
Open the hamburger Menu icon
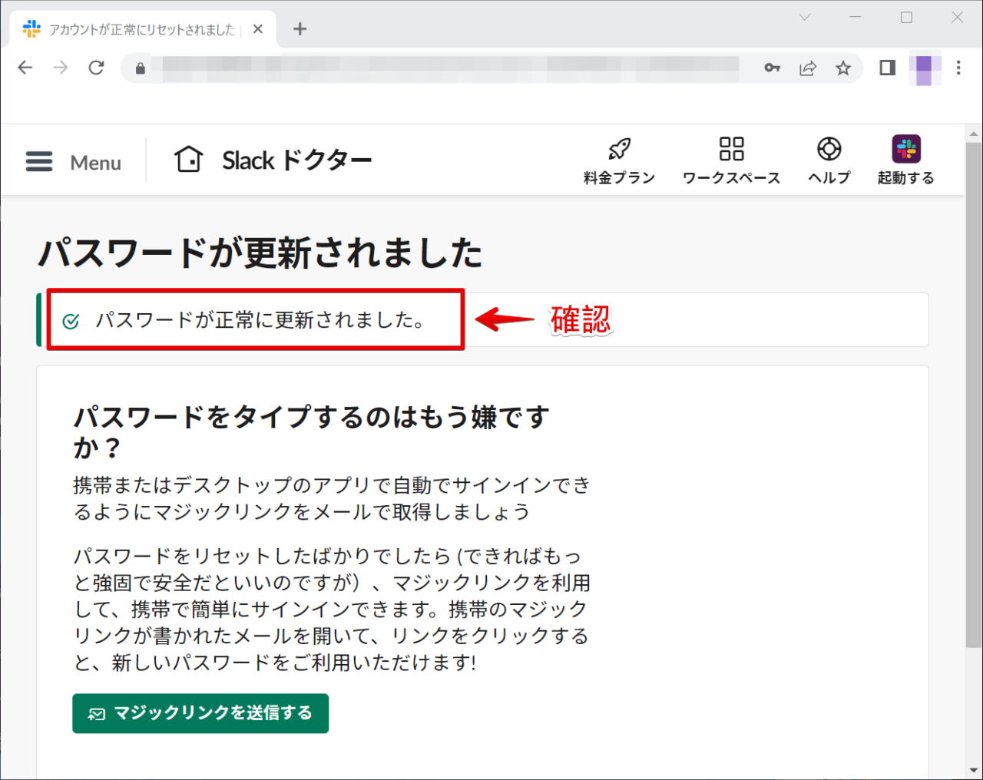(x=39, y=161)
